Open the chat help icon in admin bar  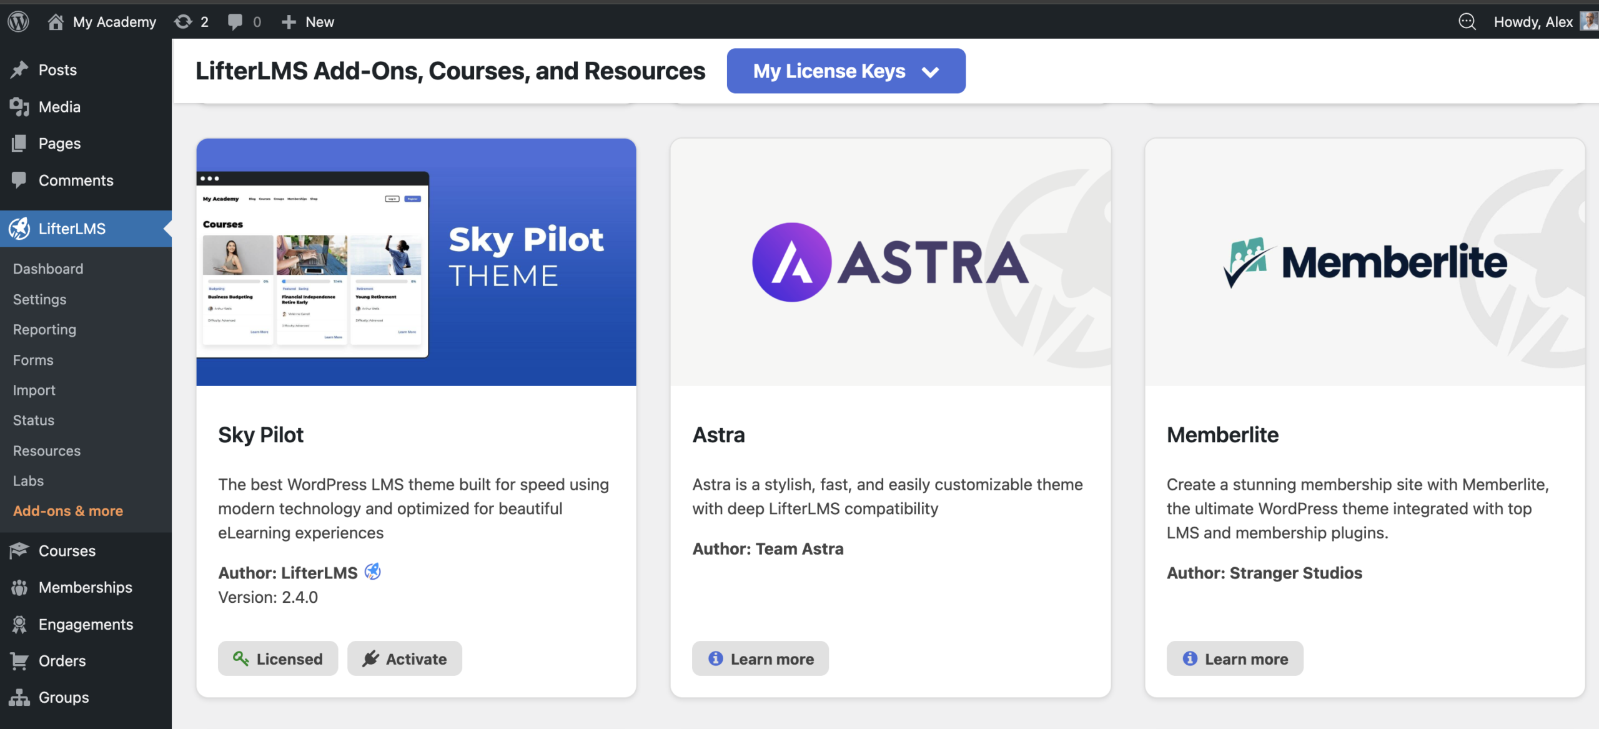tap(1467, 22)
